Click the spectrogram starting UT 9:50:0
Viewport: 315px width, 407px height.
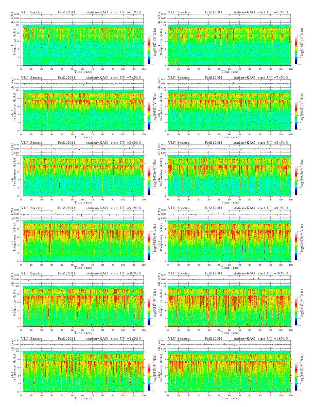tap(229, 241)
